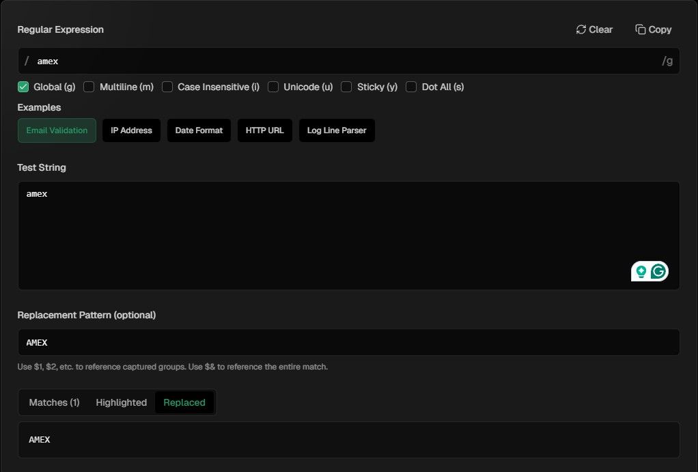The width and height of the screenshot is (698, 472).
Task: Turn on the Sticky (y) flag
Action: (346, 87)
